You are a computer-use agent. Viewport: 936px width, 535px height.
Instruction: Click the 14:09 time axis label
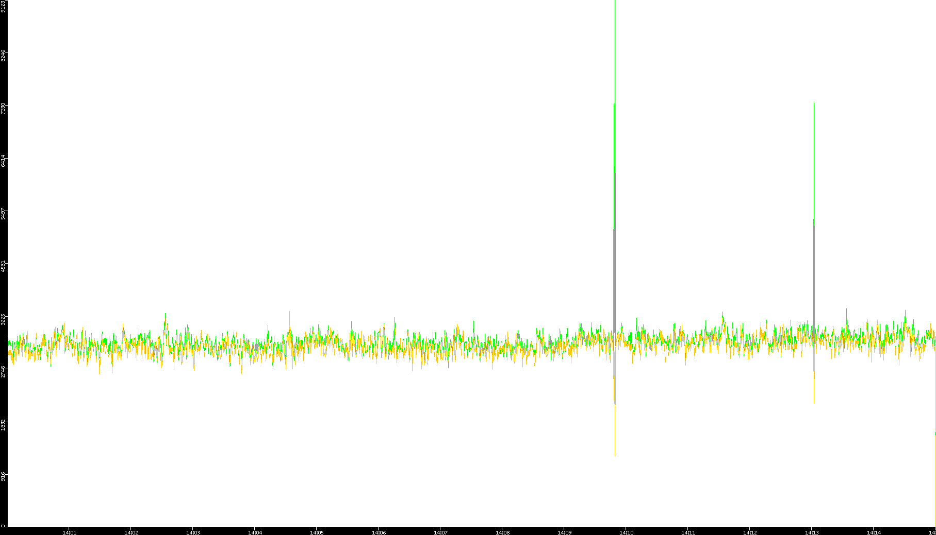(x=564, y=532)
